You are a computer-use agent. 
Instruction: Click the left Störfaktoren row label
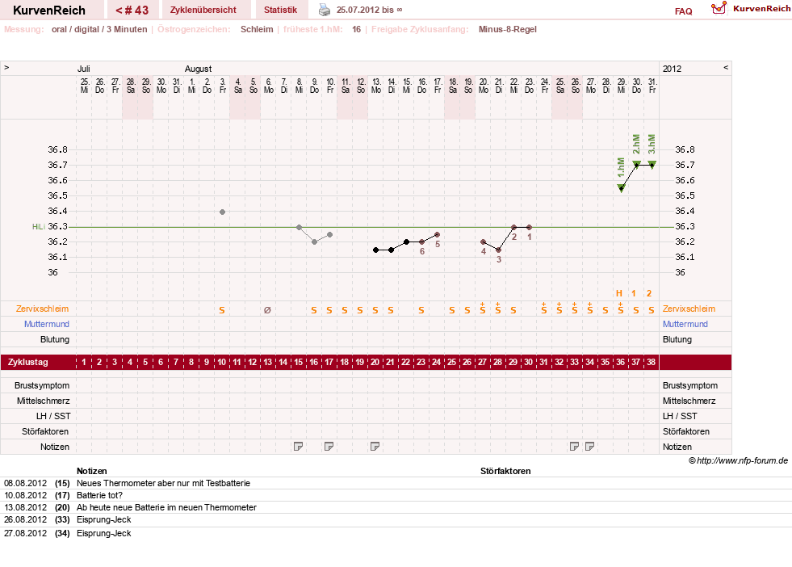tap(45, 431)
